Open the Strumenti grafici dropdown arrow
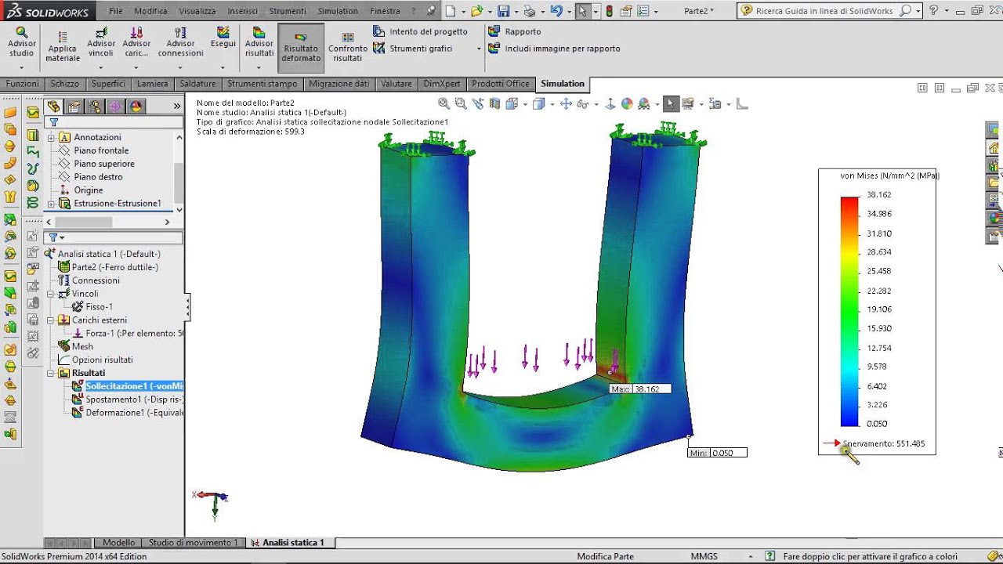Viewport: 1003px width, 564px height. [479, 49]
